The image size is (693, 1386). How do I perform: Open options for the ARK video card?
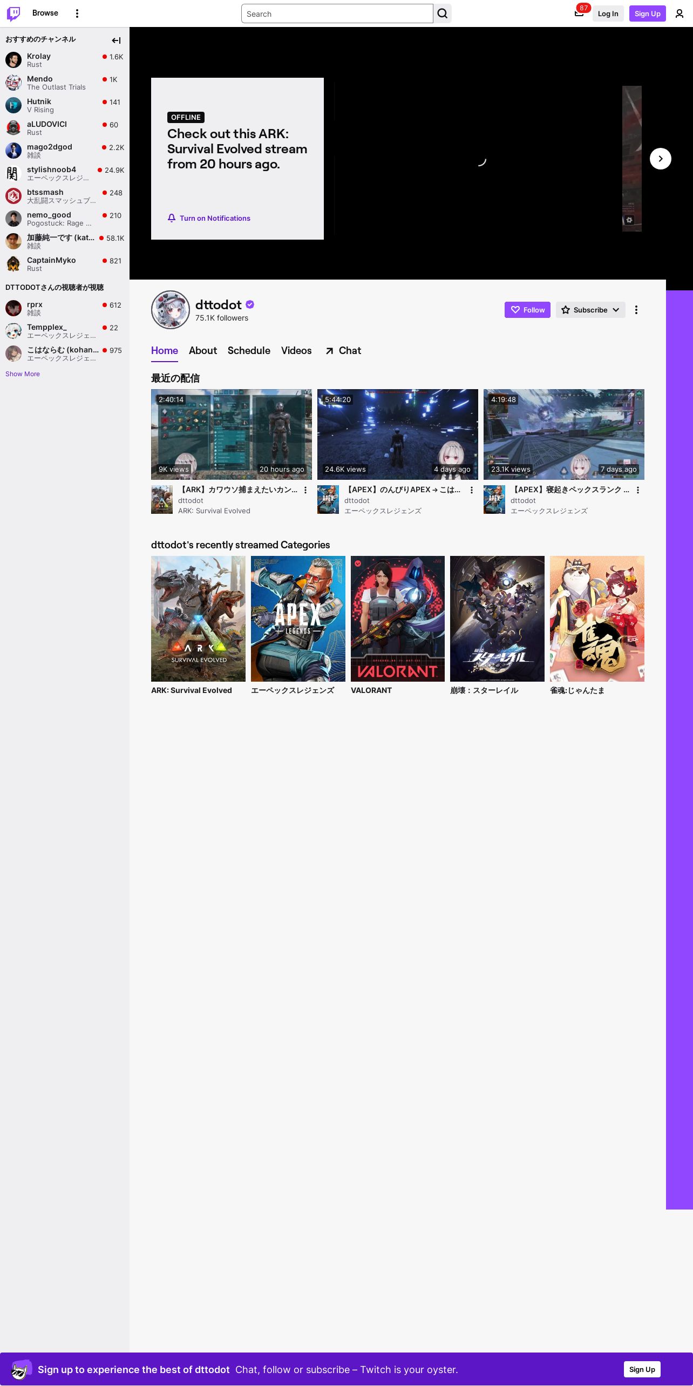(305, 490)
